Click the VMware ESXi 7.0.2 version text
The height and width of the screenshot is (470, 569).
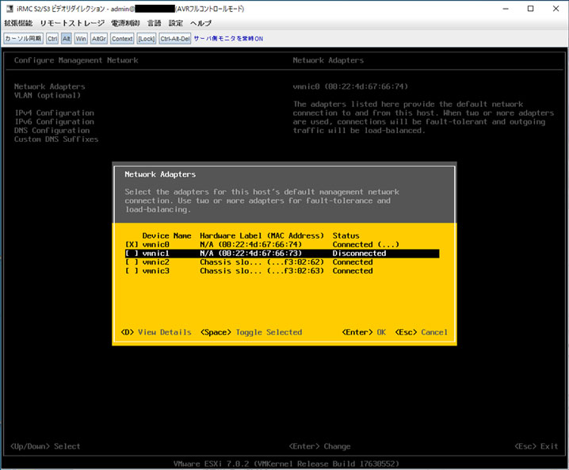tap(286, 464)
